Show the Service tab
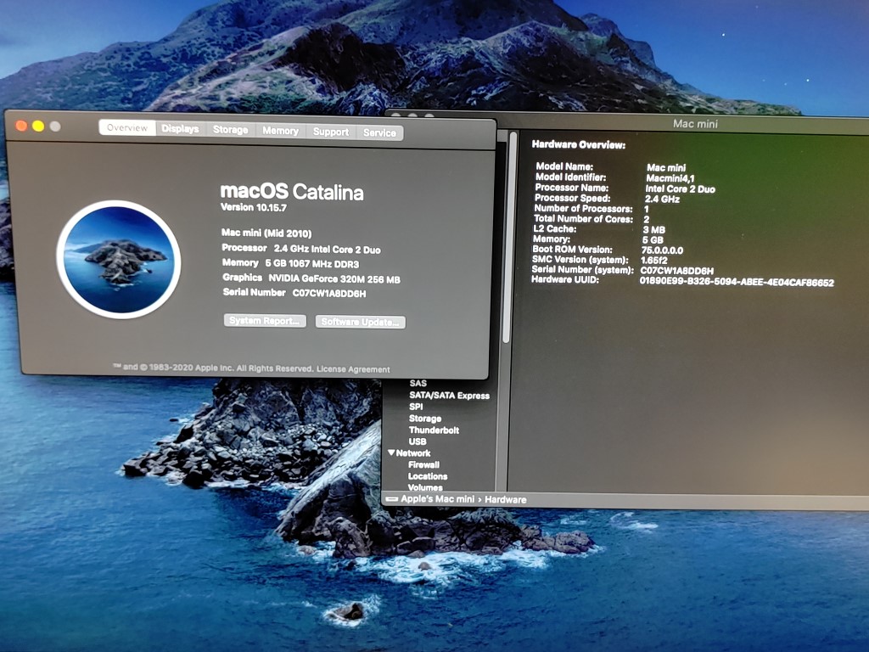This screenshot has width=869, height=652. 379,132
